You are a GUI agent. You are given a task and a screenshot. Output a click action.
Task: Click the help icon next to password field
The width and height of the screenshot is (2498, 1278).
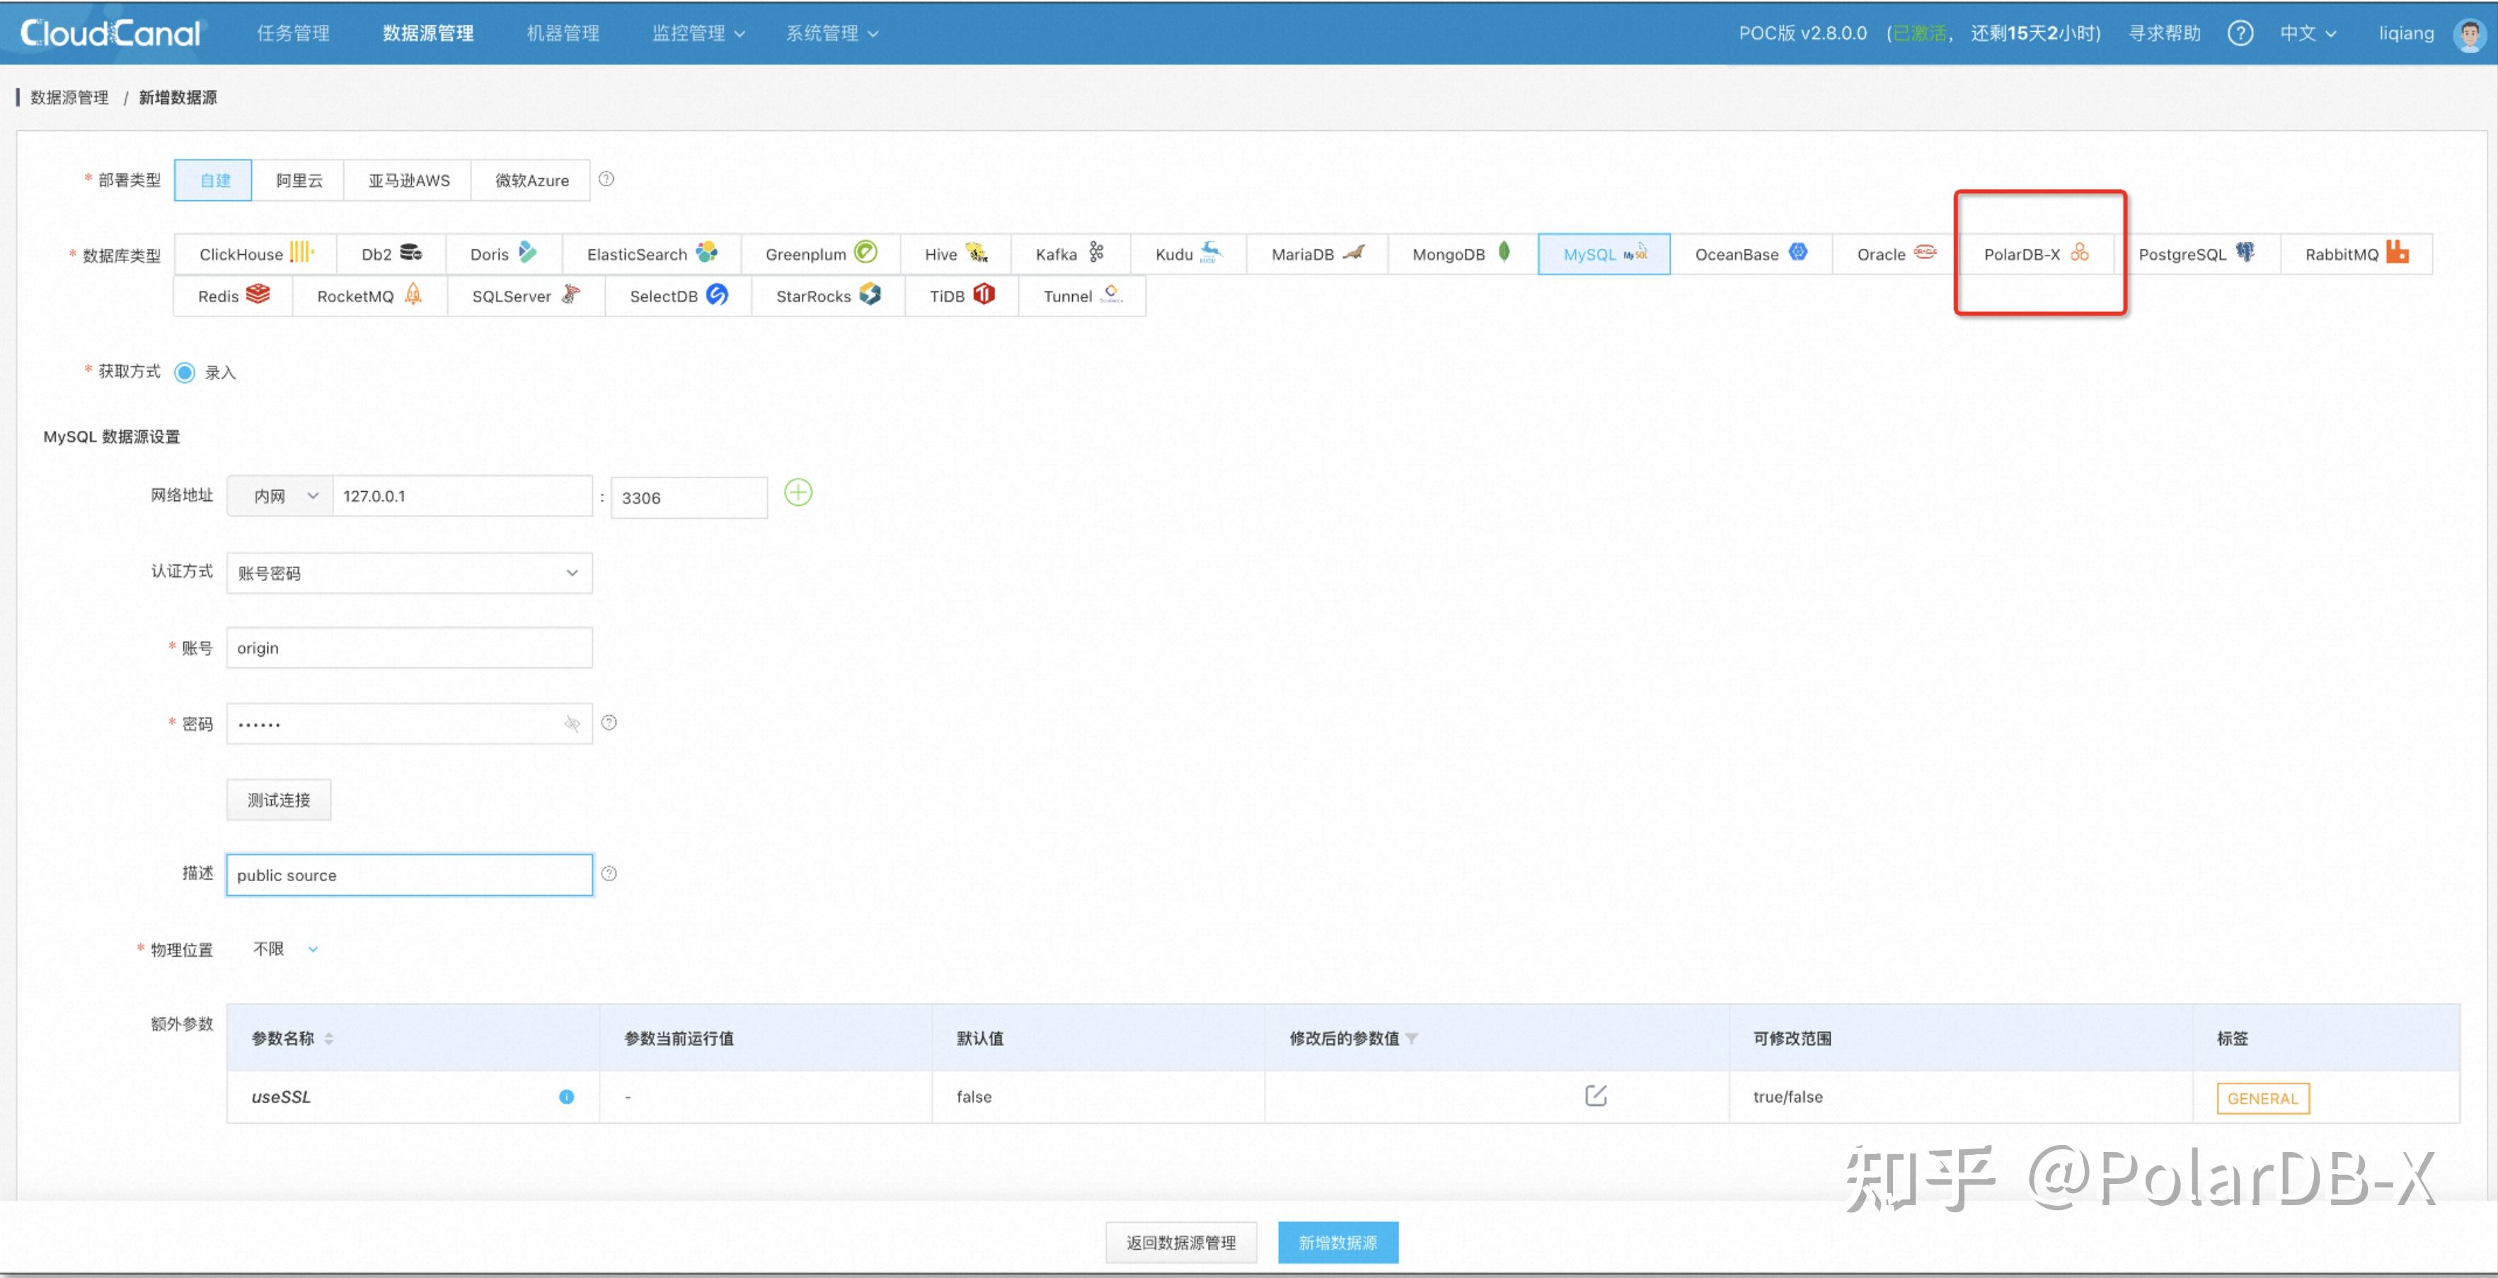pyautogui.click(x=609, y=723)
